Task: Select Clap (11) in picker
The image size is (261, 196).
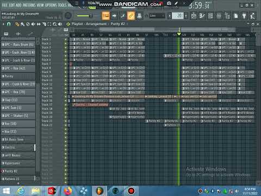Action: coord(18,100)
